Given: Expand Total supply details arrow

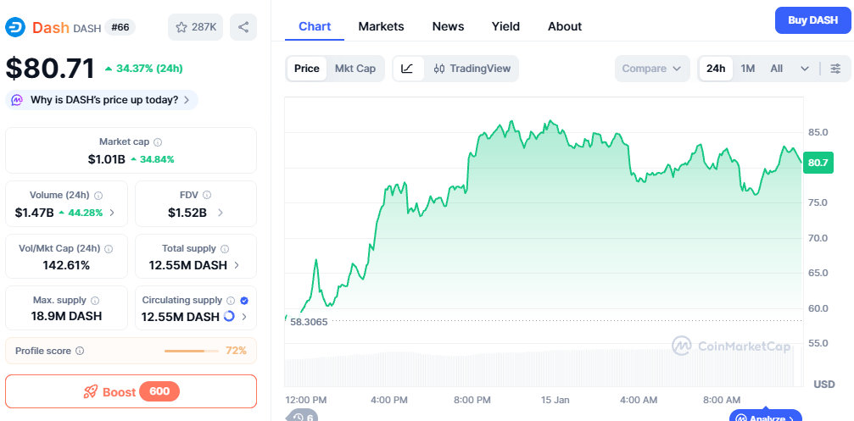Looking at the screenshot, I should [237, 265].
